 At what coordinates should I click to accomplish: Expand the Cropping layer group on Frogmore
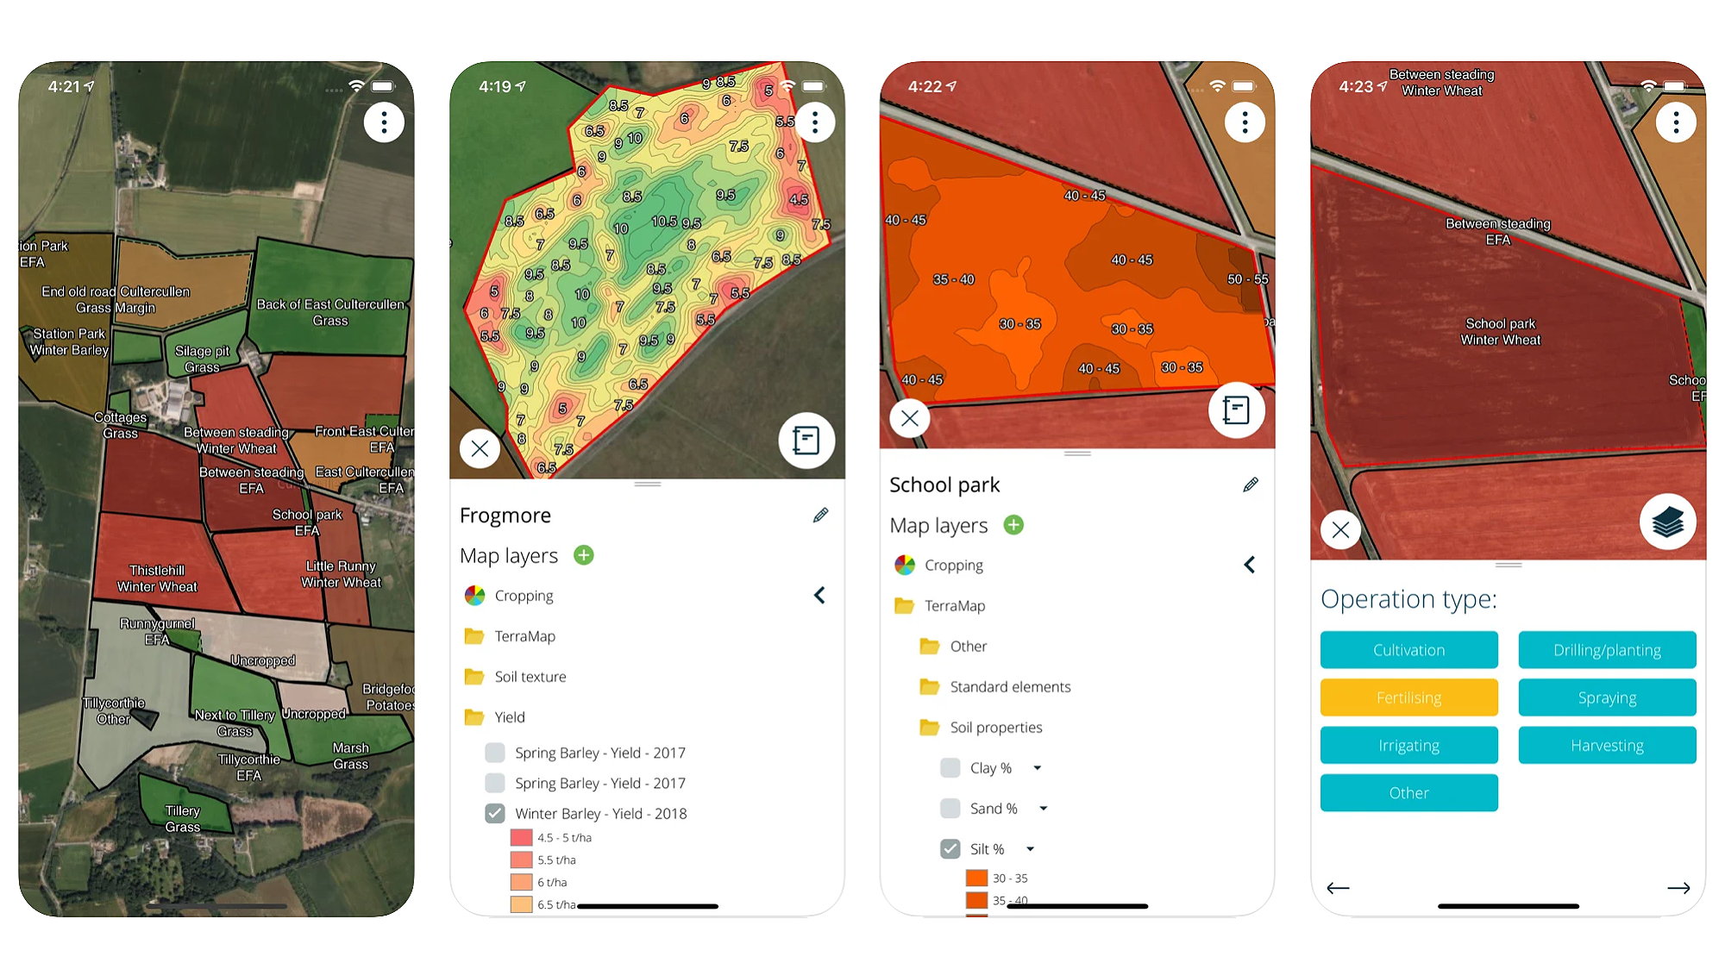pos(822,592)
